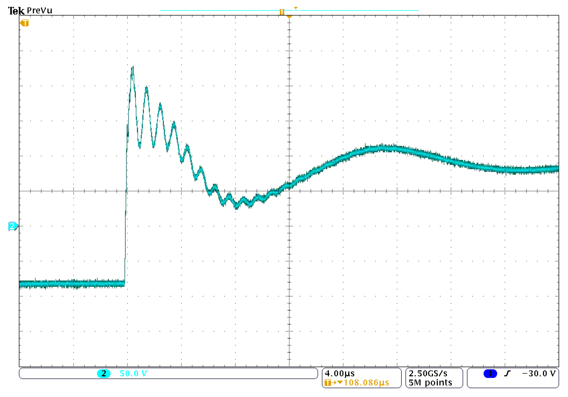Click the rising edge slope icon

tap(507, 373)
